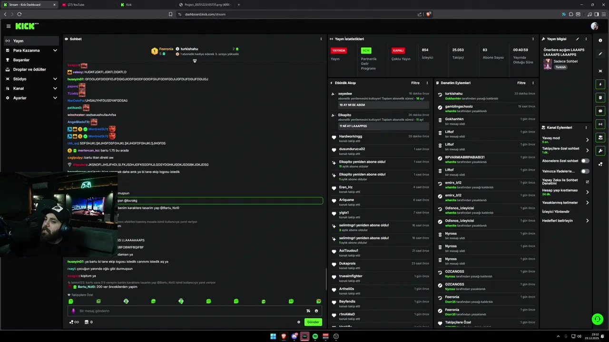
Task: Open Yapay Zeka ile Sohbet Denetimi link
Action: click(x=565, y=181)
